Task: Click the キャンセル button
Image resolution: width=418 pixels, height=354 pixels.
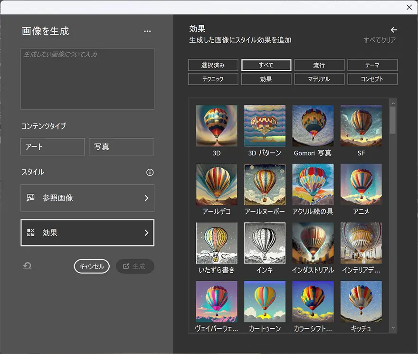Action: pos(92,266)
